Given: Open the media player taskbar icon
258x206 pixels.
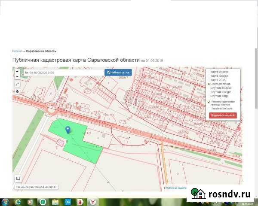Looking at the screenshot, I should (30, 202).
